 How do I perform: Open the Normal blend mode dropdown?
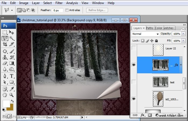pyautogui.click(x=146, y=34)
